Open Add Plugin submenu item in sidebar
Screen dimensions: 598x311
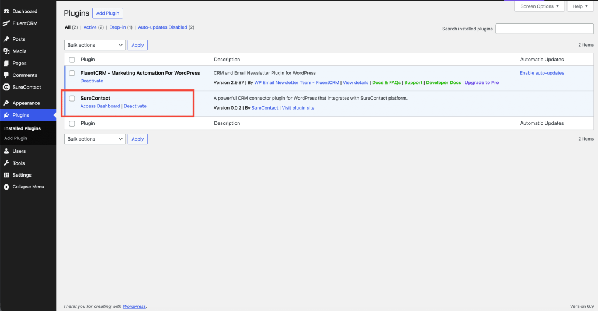(x=16, y=138)
